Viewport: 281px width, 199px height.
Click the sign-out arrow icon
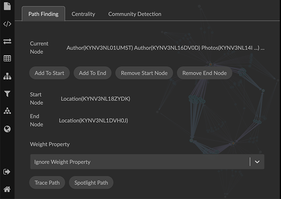pyautogui.click(x=7, y=172)
